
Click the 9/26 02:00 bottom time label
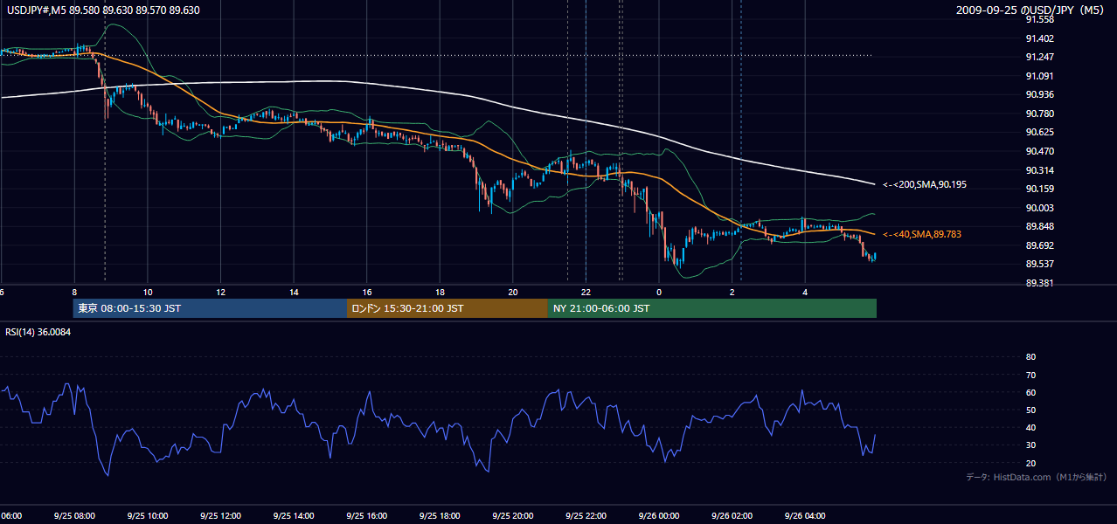tap(732, 516)
